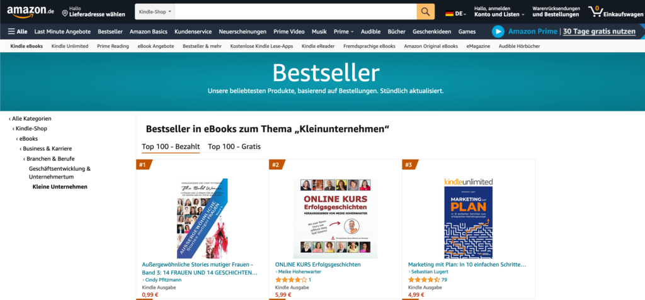Open Kindle Unlimited in the sub-navigation
Viewport: 645px width, 300px height.
tap(70, 46)
